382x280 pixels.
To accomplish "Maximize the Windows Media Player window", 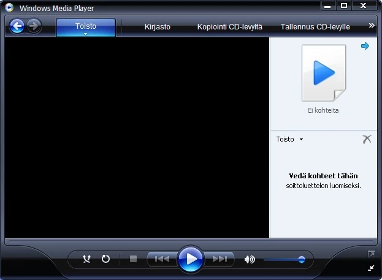I will [344, 6].
